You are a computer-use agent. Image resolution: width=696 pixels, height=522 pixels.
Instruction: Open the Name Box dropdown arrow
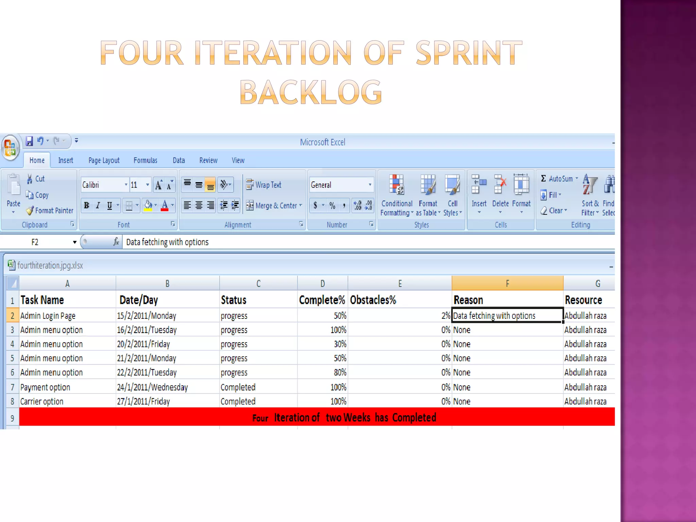[x=74, y=242]
